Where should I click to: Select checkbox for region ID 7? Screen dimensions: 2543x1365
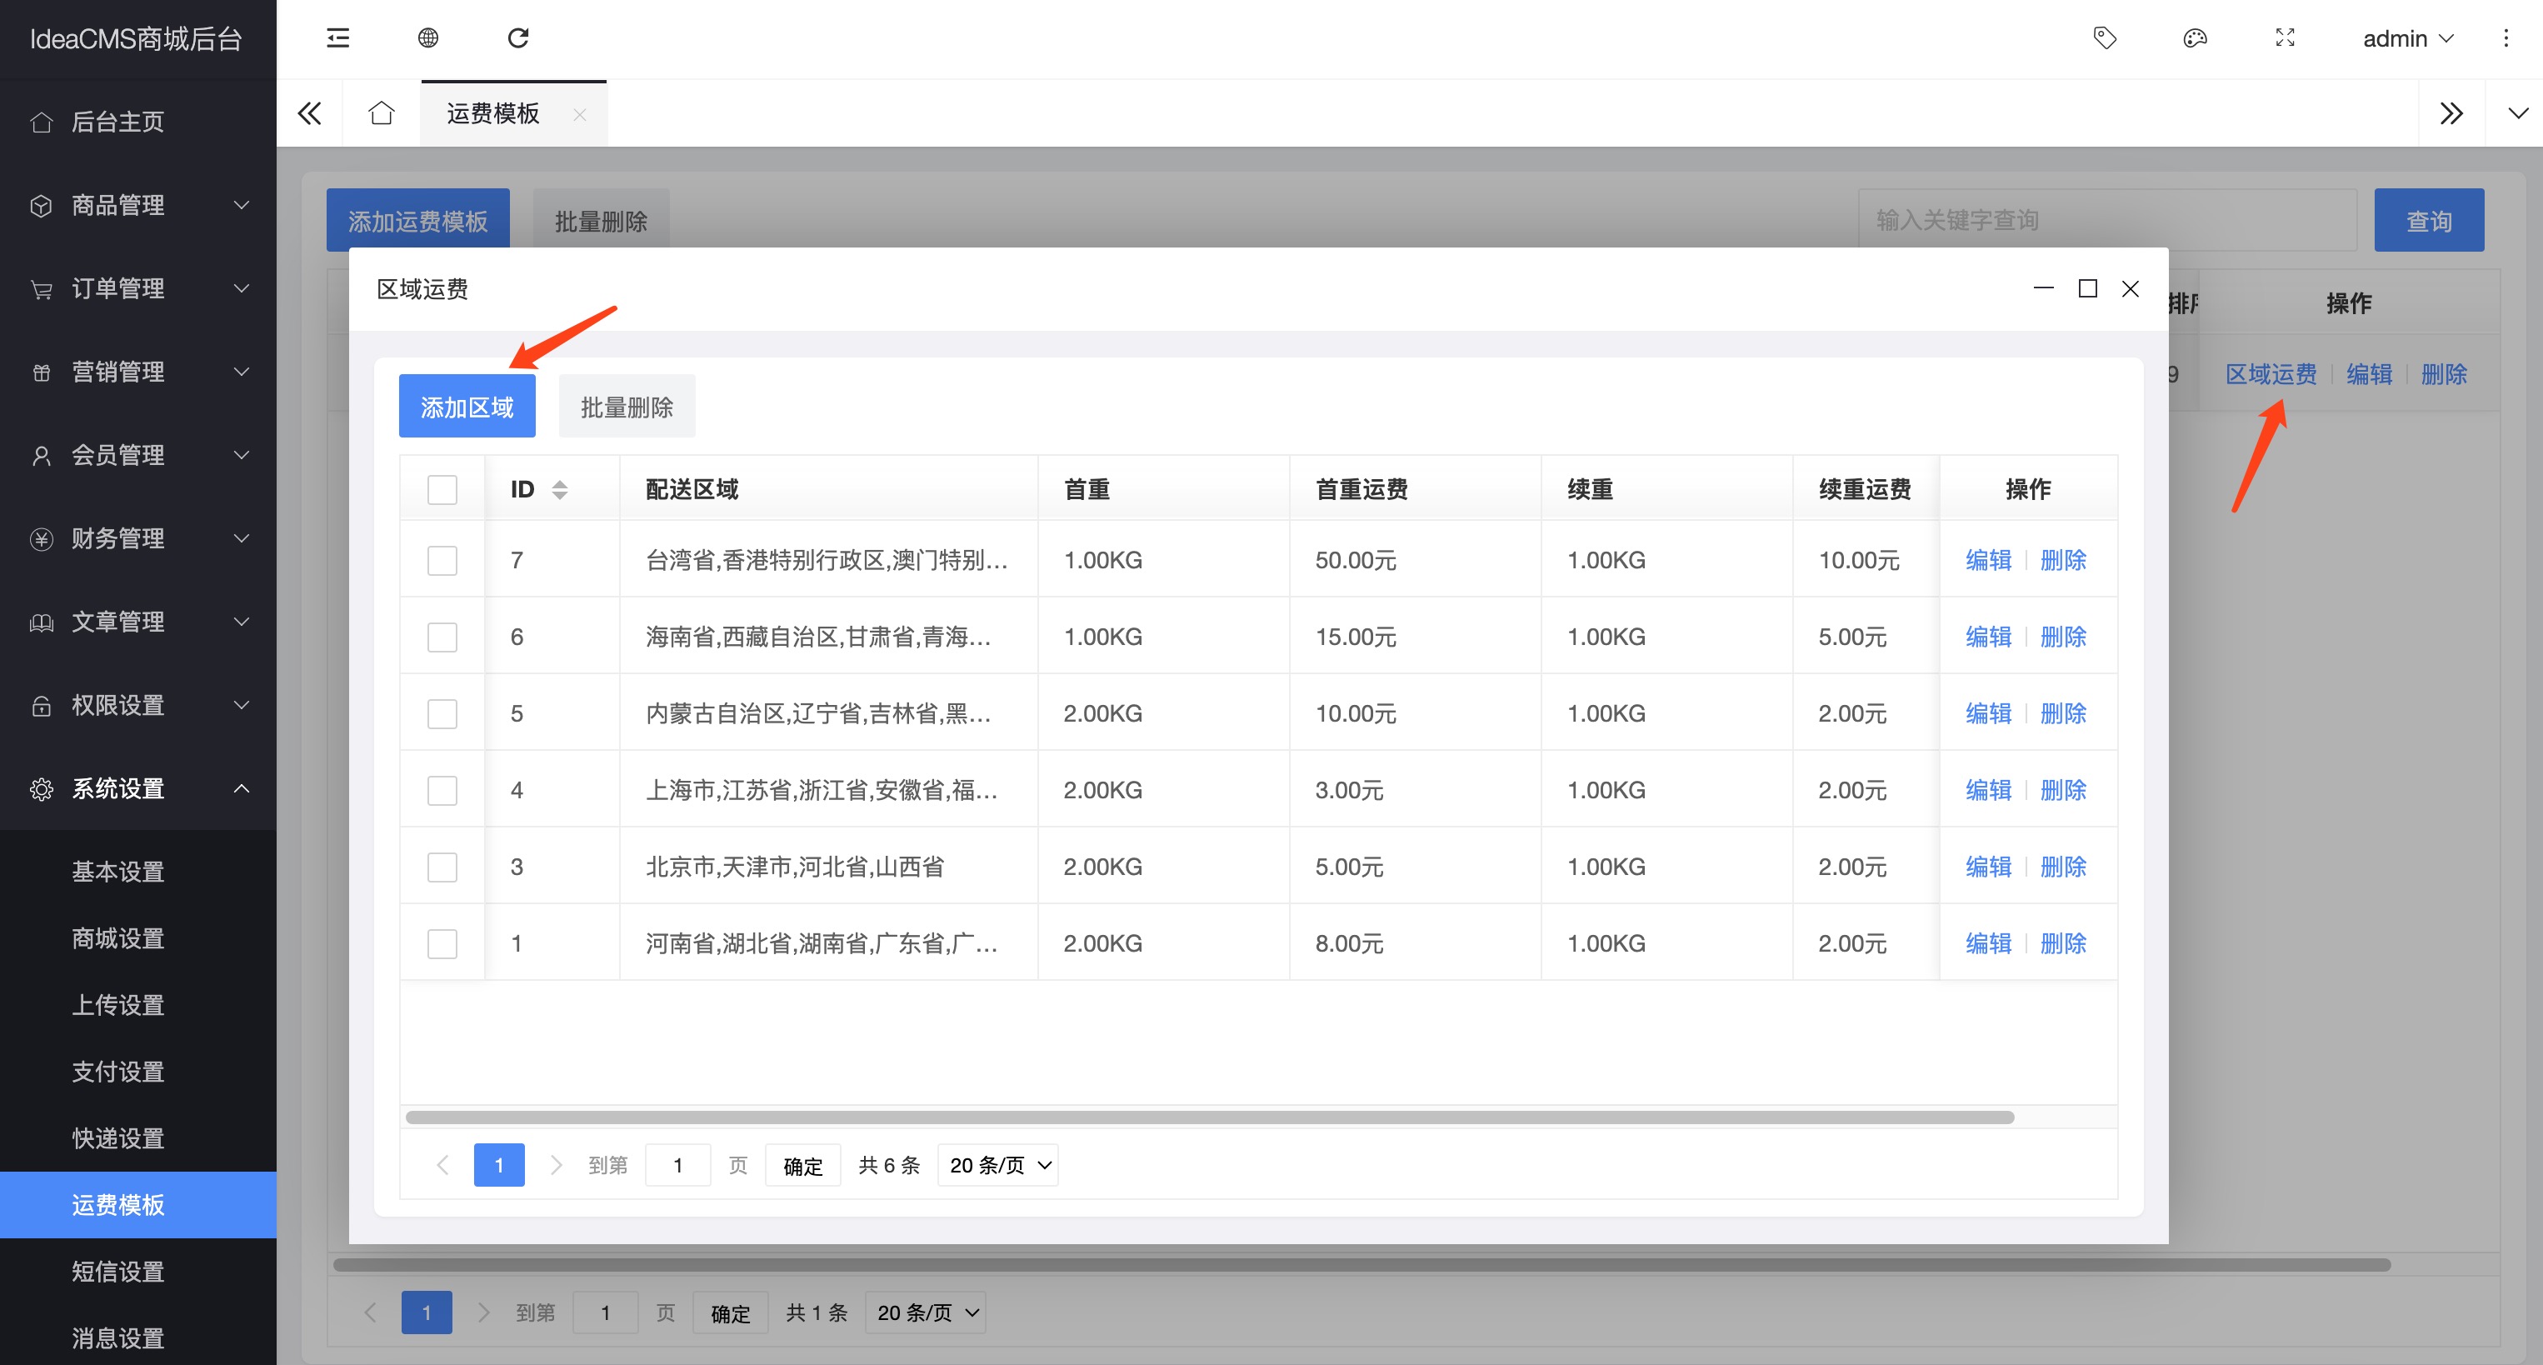(442, 561)
